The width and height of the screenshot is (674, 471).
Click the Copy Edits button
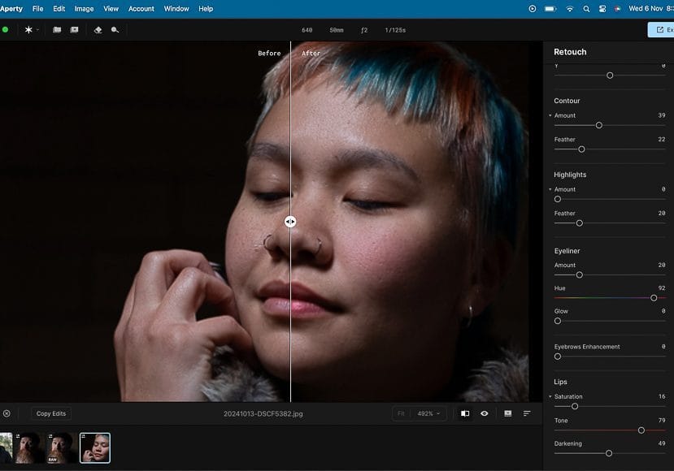point(51,413)
